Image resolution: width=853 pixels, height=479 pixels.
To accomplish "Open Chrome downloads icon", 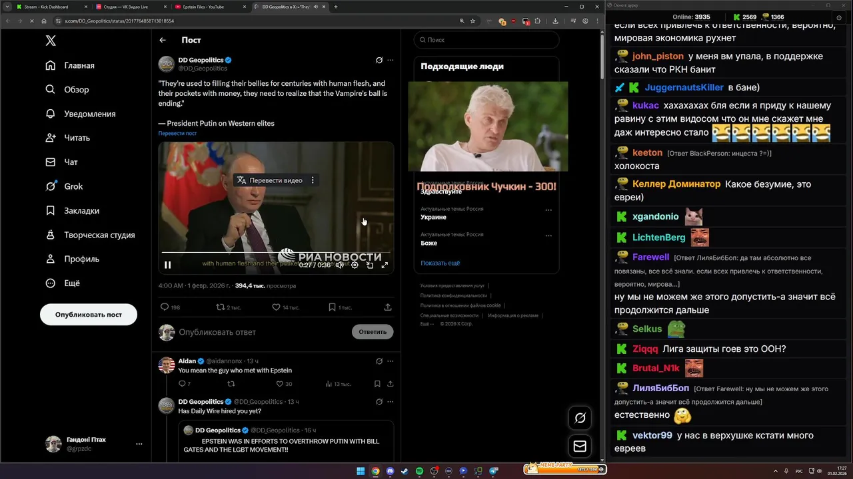I will pos(556,21).
